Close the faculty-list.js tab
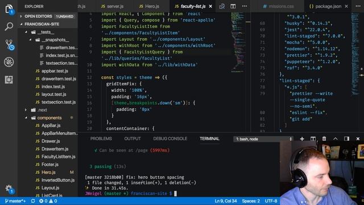 tap(210, 6)
